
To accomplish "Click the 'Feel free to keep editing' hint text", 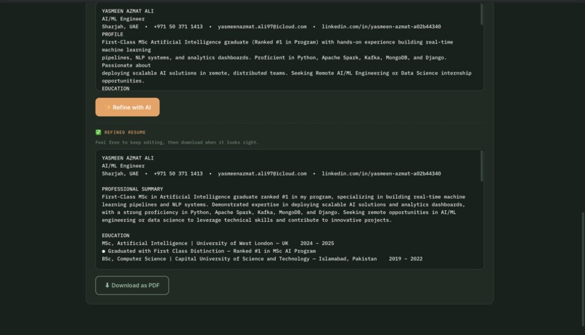I will coord(177,142).
